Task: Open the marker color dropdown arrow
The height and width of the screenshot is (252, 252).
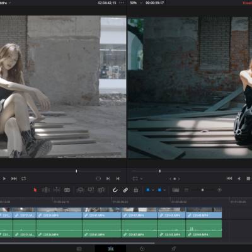Action: pos(164,190)
